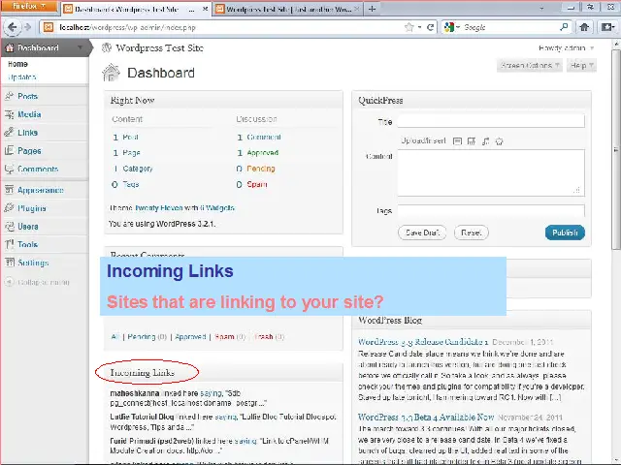Click the Add Audio upload icon
Image resolution: width=621 pixels, height=465 pixels.
(485, 141)
